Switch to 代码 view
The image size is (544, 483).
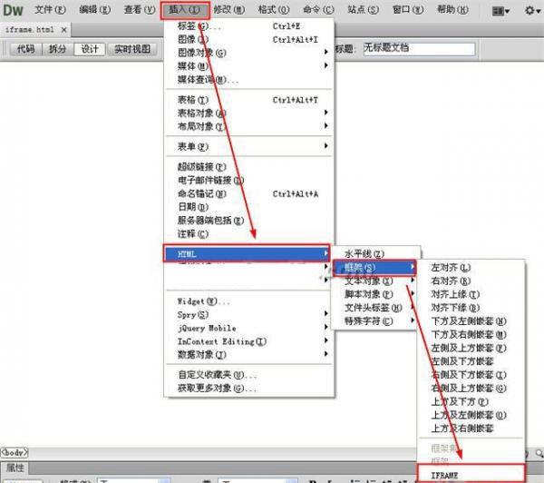tap(26, 49)
